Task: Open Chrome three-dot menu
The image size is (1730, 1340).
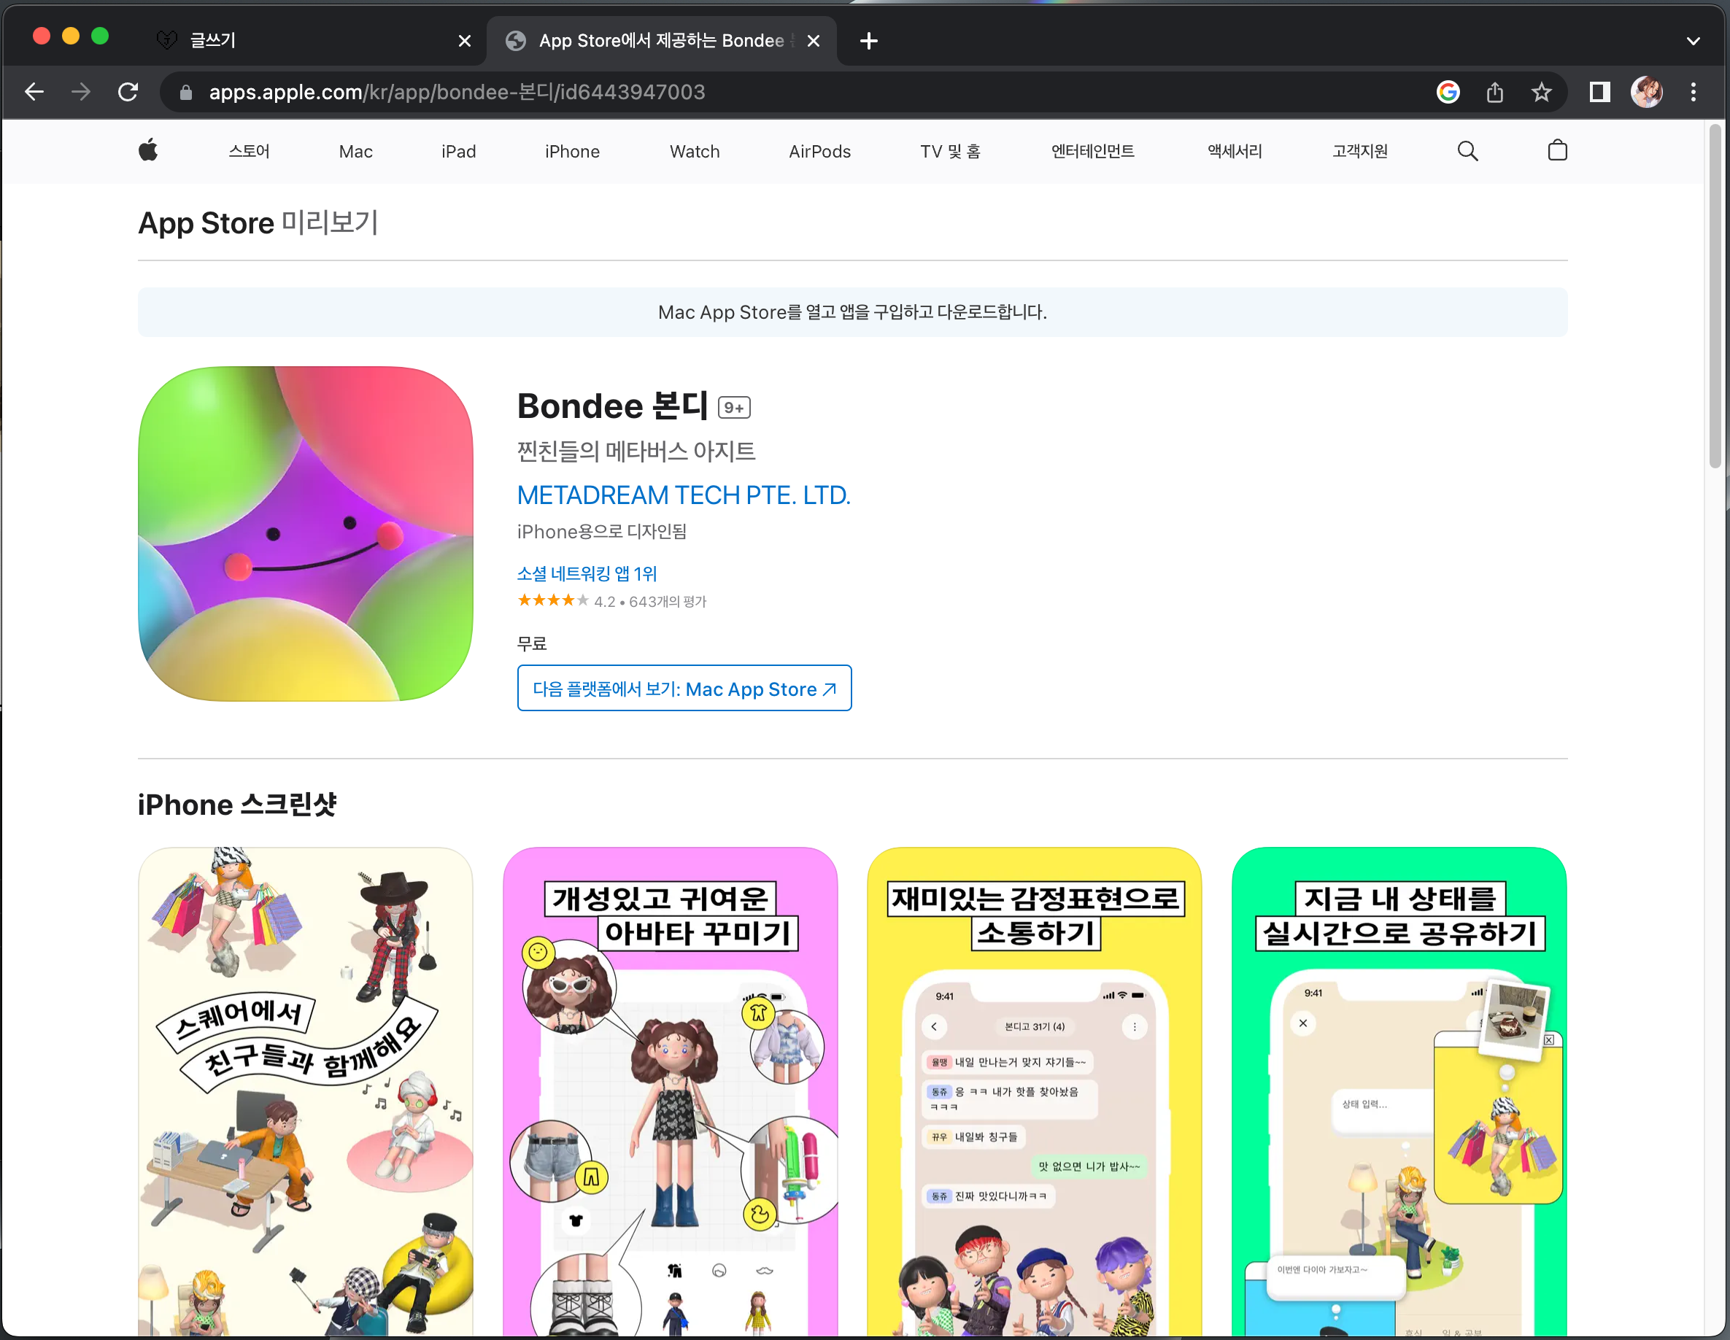Action: [x=1693, y=93]
